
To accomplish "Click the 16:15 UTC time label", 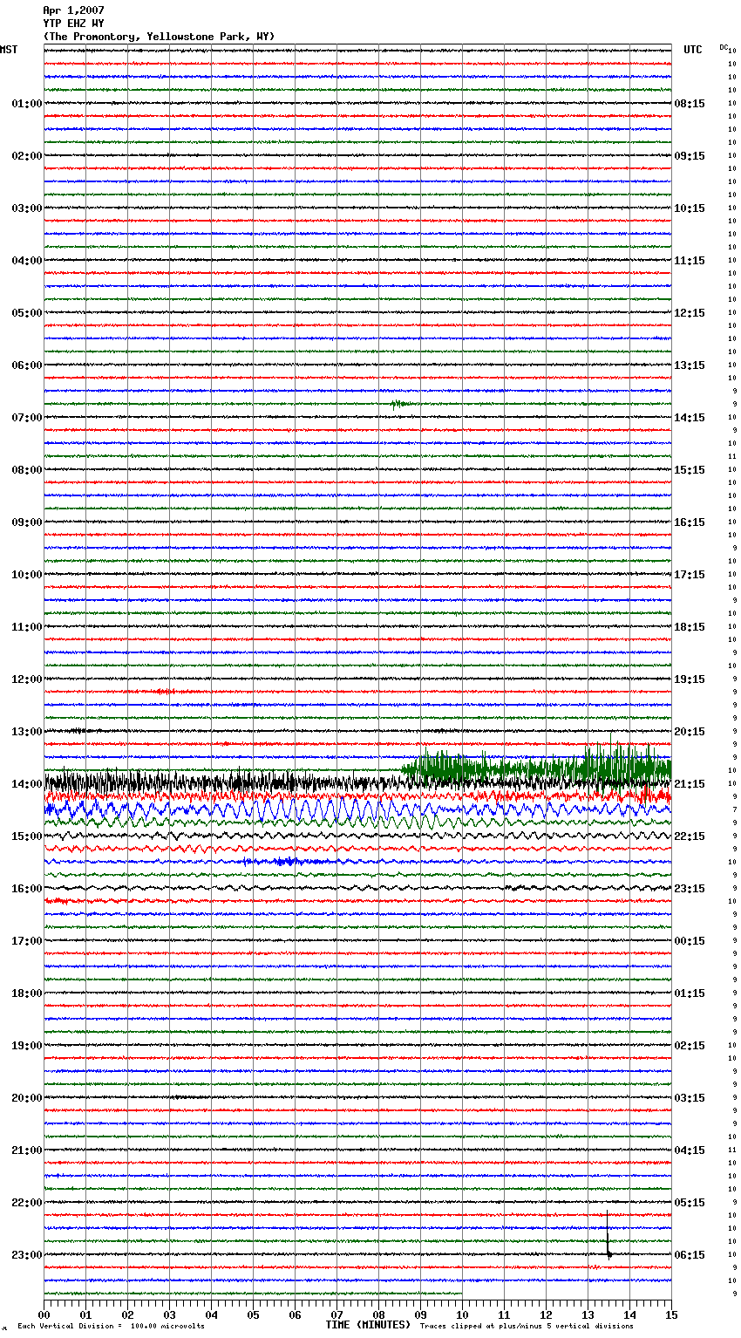I will [x=690, y=522].
